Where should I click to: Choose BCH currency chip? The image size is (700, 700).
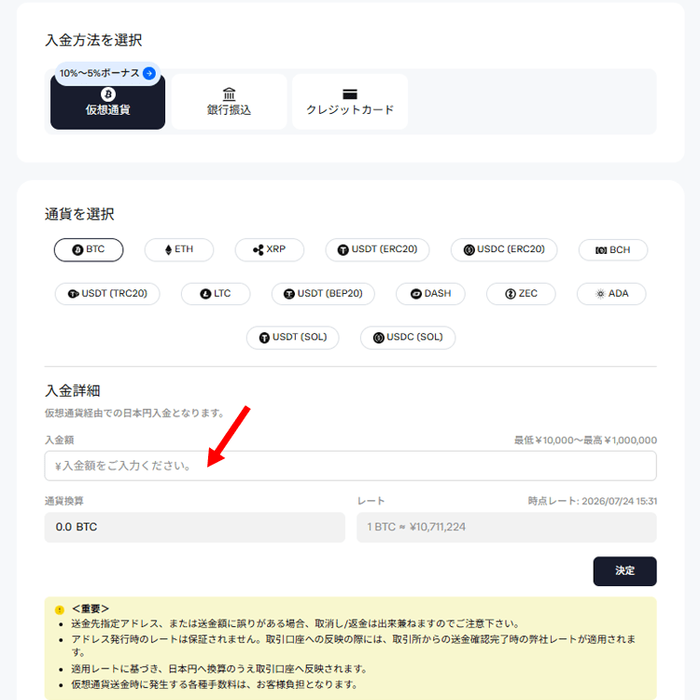pos(613,250)
